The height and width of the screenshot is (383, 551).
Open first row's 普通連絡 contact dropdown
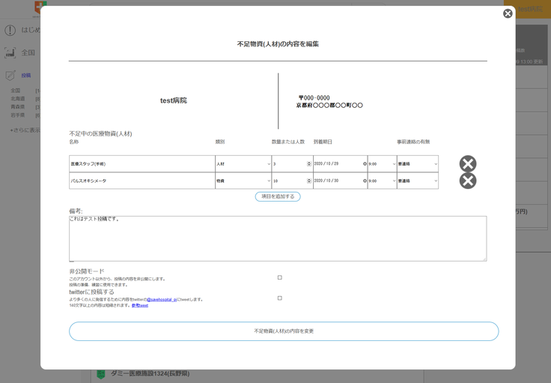tap(417, 163)
